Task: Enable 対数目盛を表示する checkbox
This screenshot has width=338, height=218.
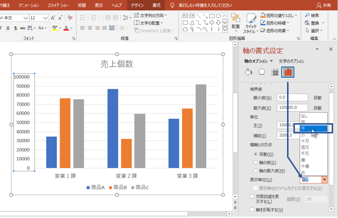Action: (x=253, y=196)
